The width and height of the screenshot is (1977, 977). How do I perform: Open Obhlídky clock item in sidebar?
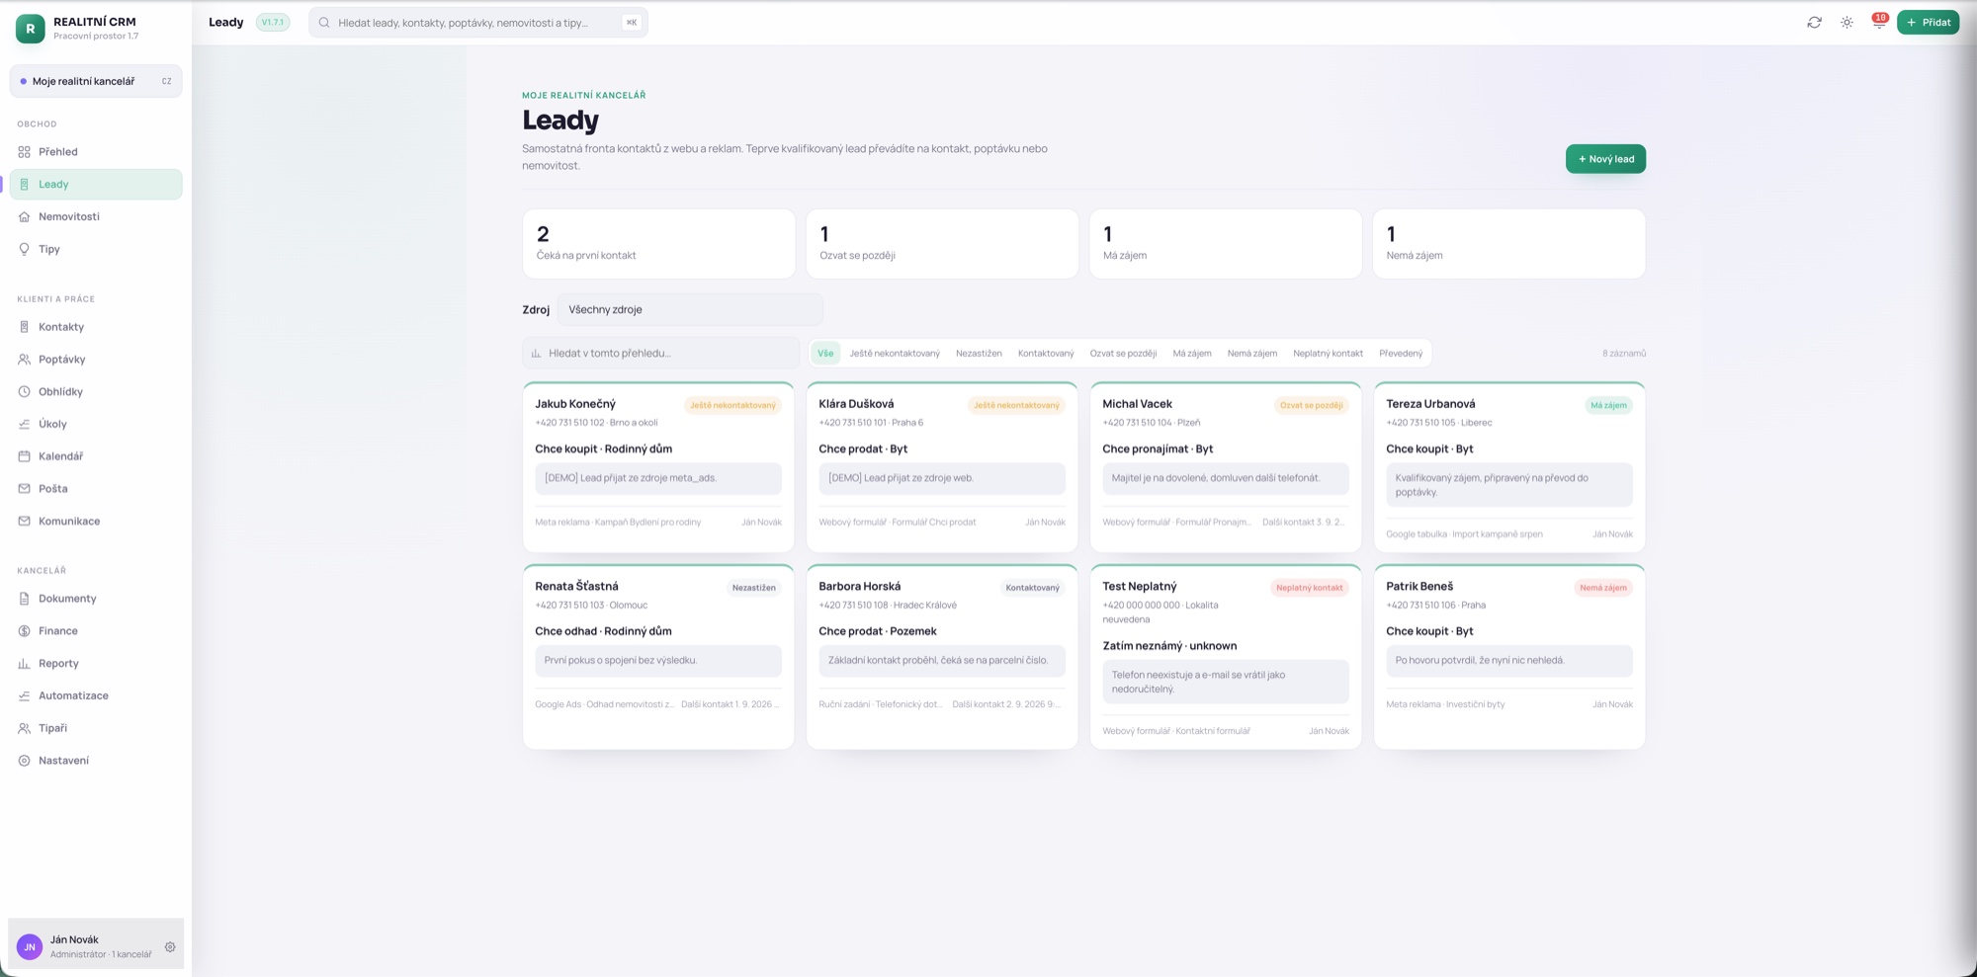96,392
